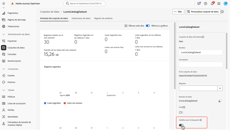Click the dataset ID 68a676046867032b92049578

[x=193, y=76]
